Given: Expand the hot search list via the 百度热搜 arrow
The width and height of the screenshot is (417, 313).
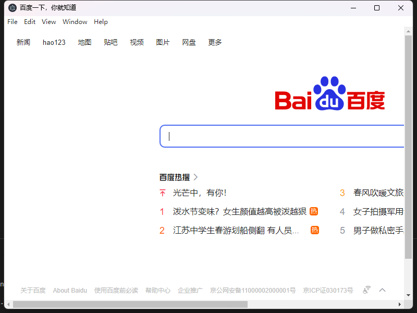Looking at the screenshot, I should (x=195, y=177).
